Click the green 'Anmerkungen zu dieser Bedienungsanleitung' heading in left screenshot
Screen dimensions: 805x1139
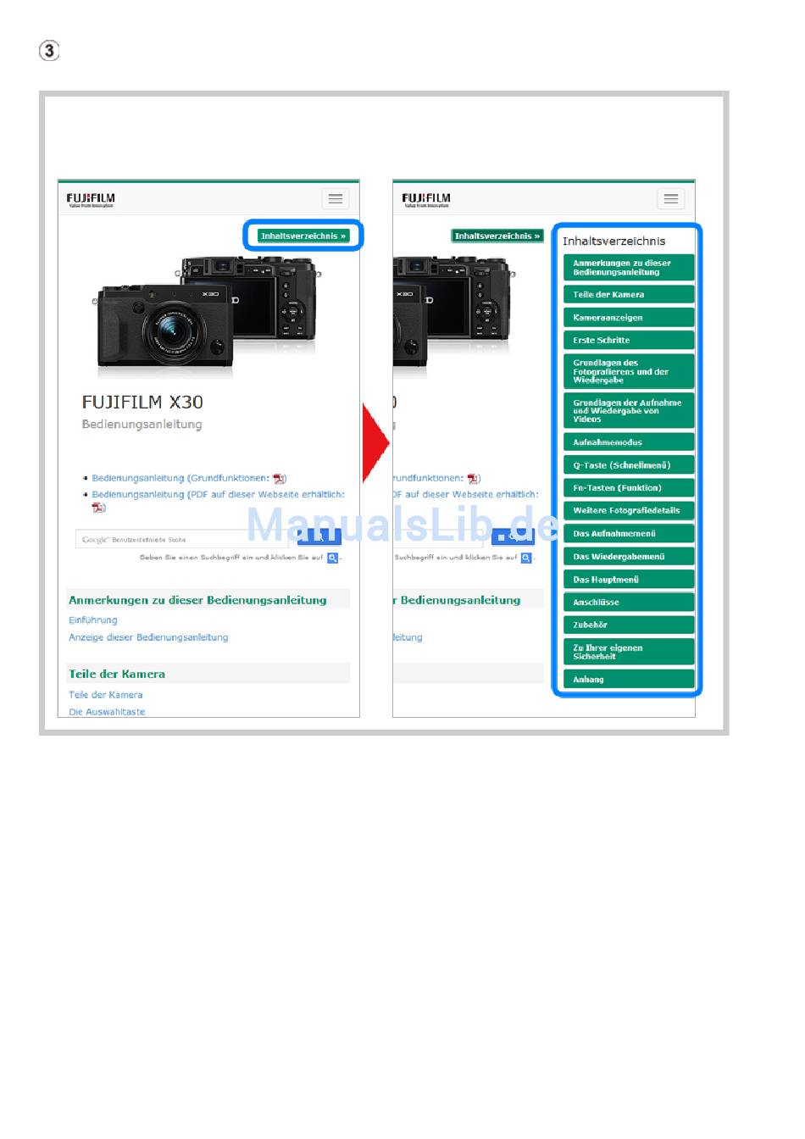(197, 600)
